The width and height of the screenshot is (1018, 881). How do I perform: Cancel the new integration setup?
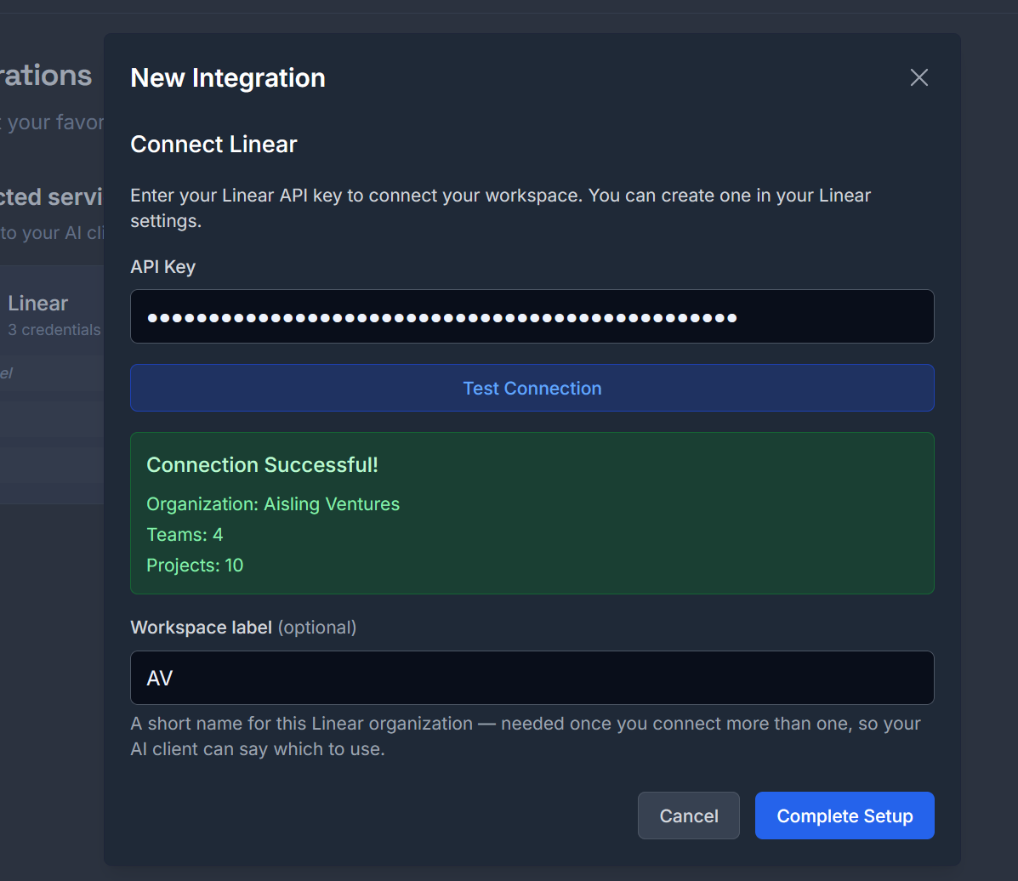click(688, 816)
